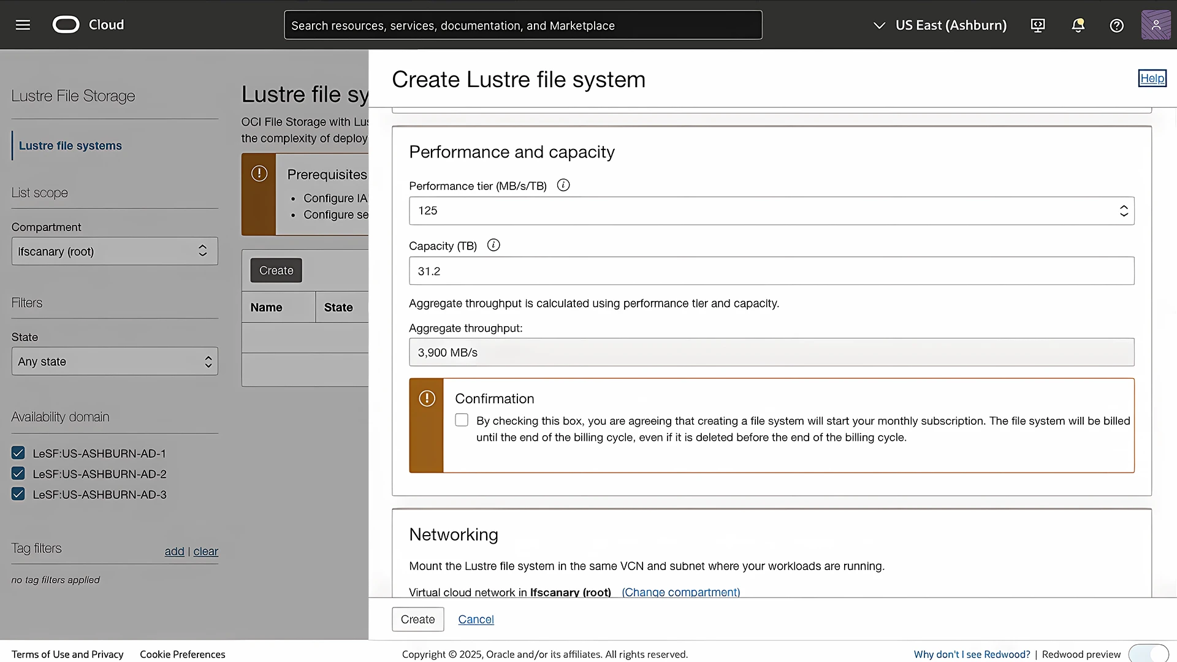Click the search resources input field
This screenshot has height=662, width=1177.
point(523,25)
